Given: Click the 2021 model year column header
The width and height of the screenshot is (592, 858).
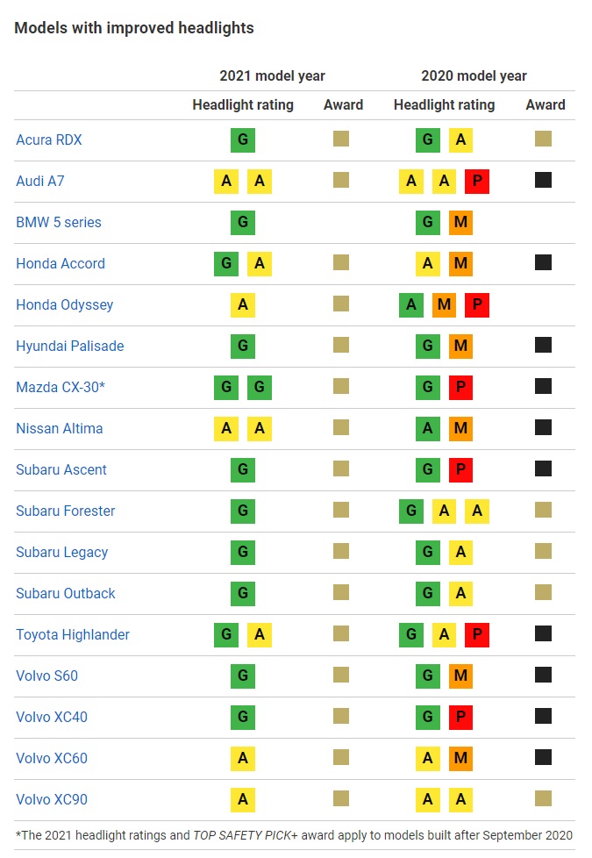Looking at the screenshot, I should click(273, 76).
